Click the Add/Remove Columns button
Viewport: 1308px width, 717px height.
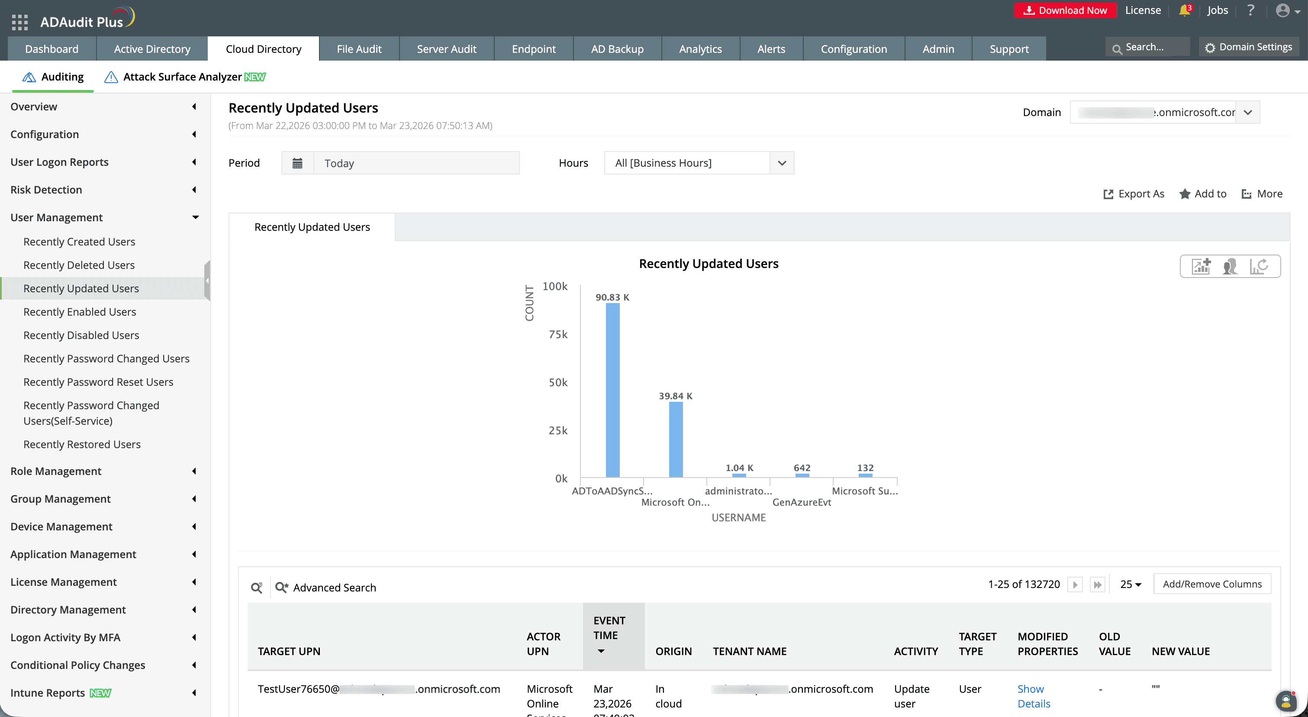[x=1212, y=584]
